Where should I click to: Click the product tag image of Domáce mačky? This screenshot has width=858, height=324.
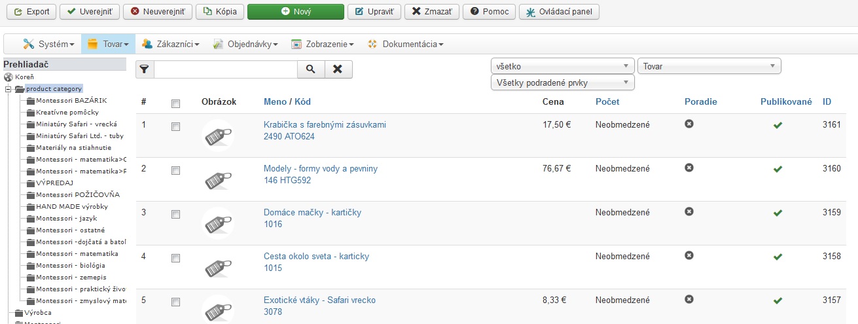coord(219,223)
